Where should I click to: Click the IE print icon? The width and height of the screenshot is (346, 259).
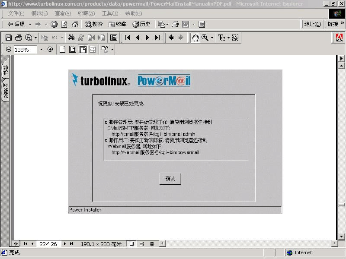(175, 24)
